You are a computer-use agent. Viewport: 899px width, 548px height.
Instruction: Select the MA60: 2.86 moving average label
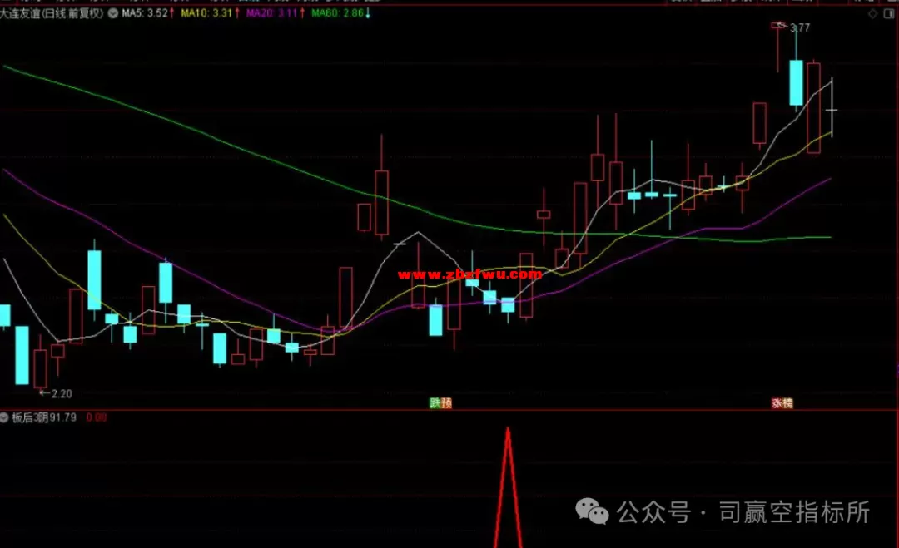point(338,13)
